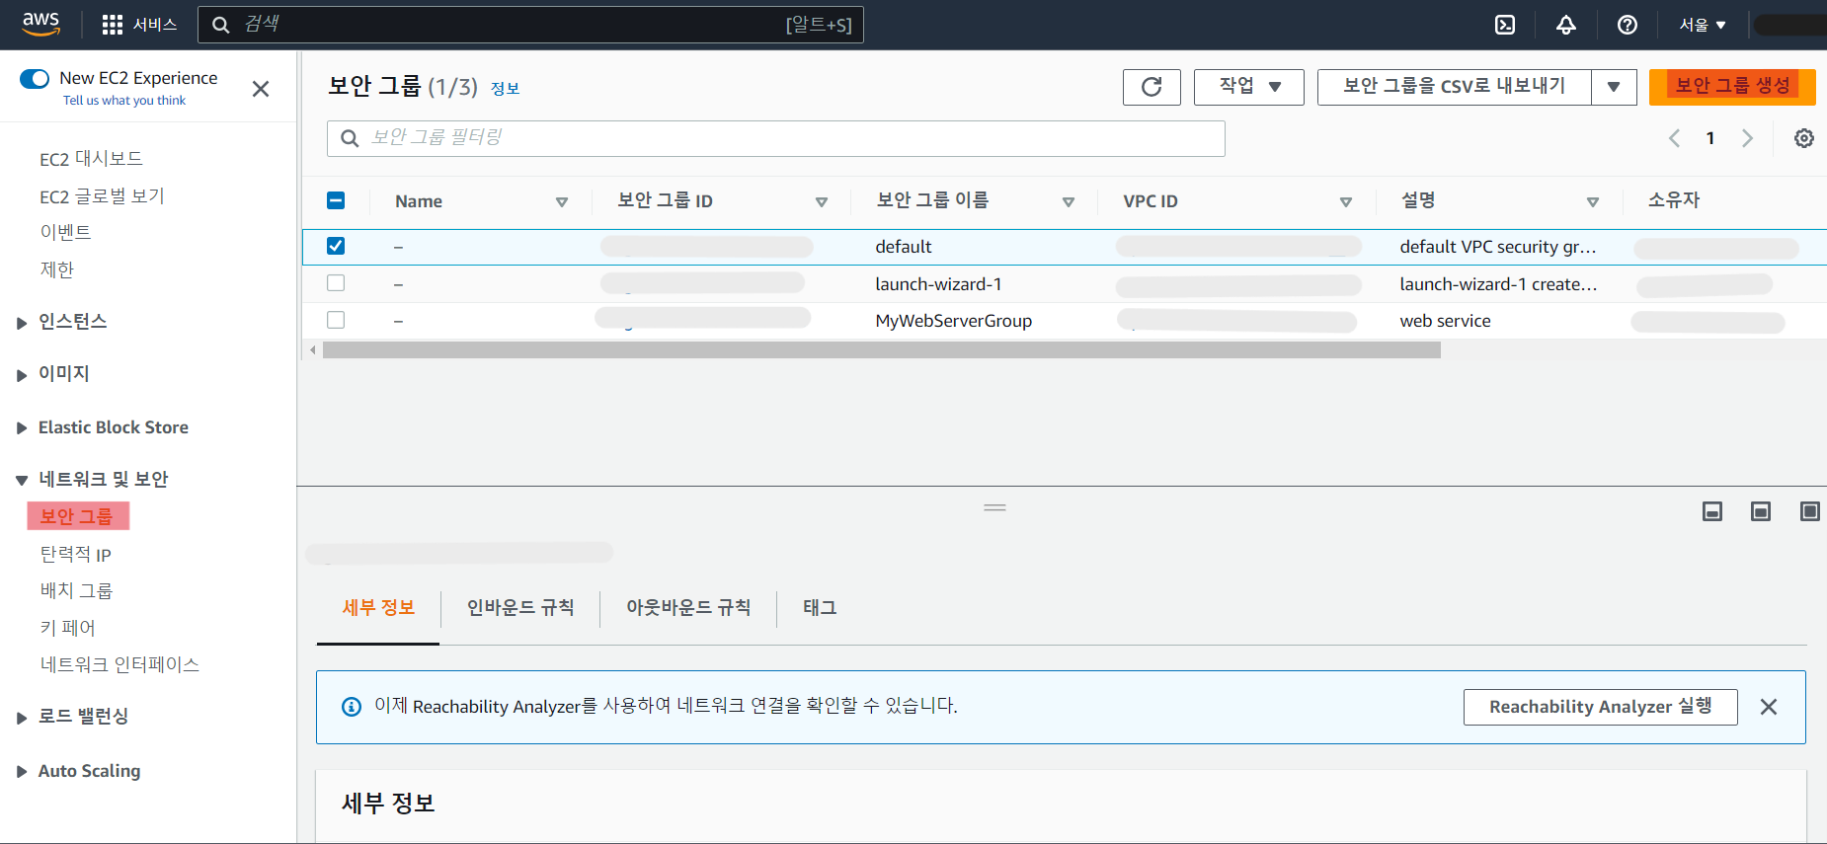Open the 정보 link beside title

pos(505,89)
